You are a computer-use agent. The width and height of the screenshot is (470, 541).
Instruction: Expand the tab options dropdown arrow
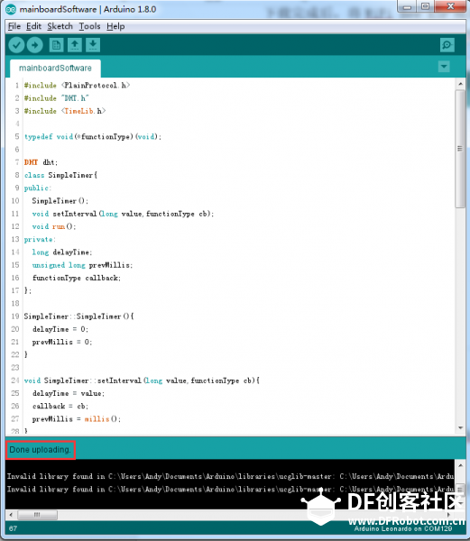444,66
